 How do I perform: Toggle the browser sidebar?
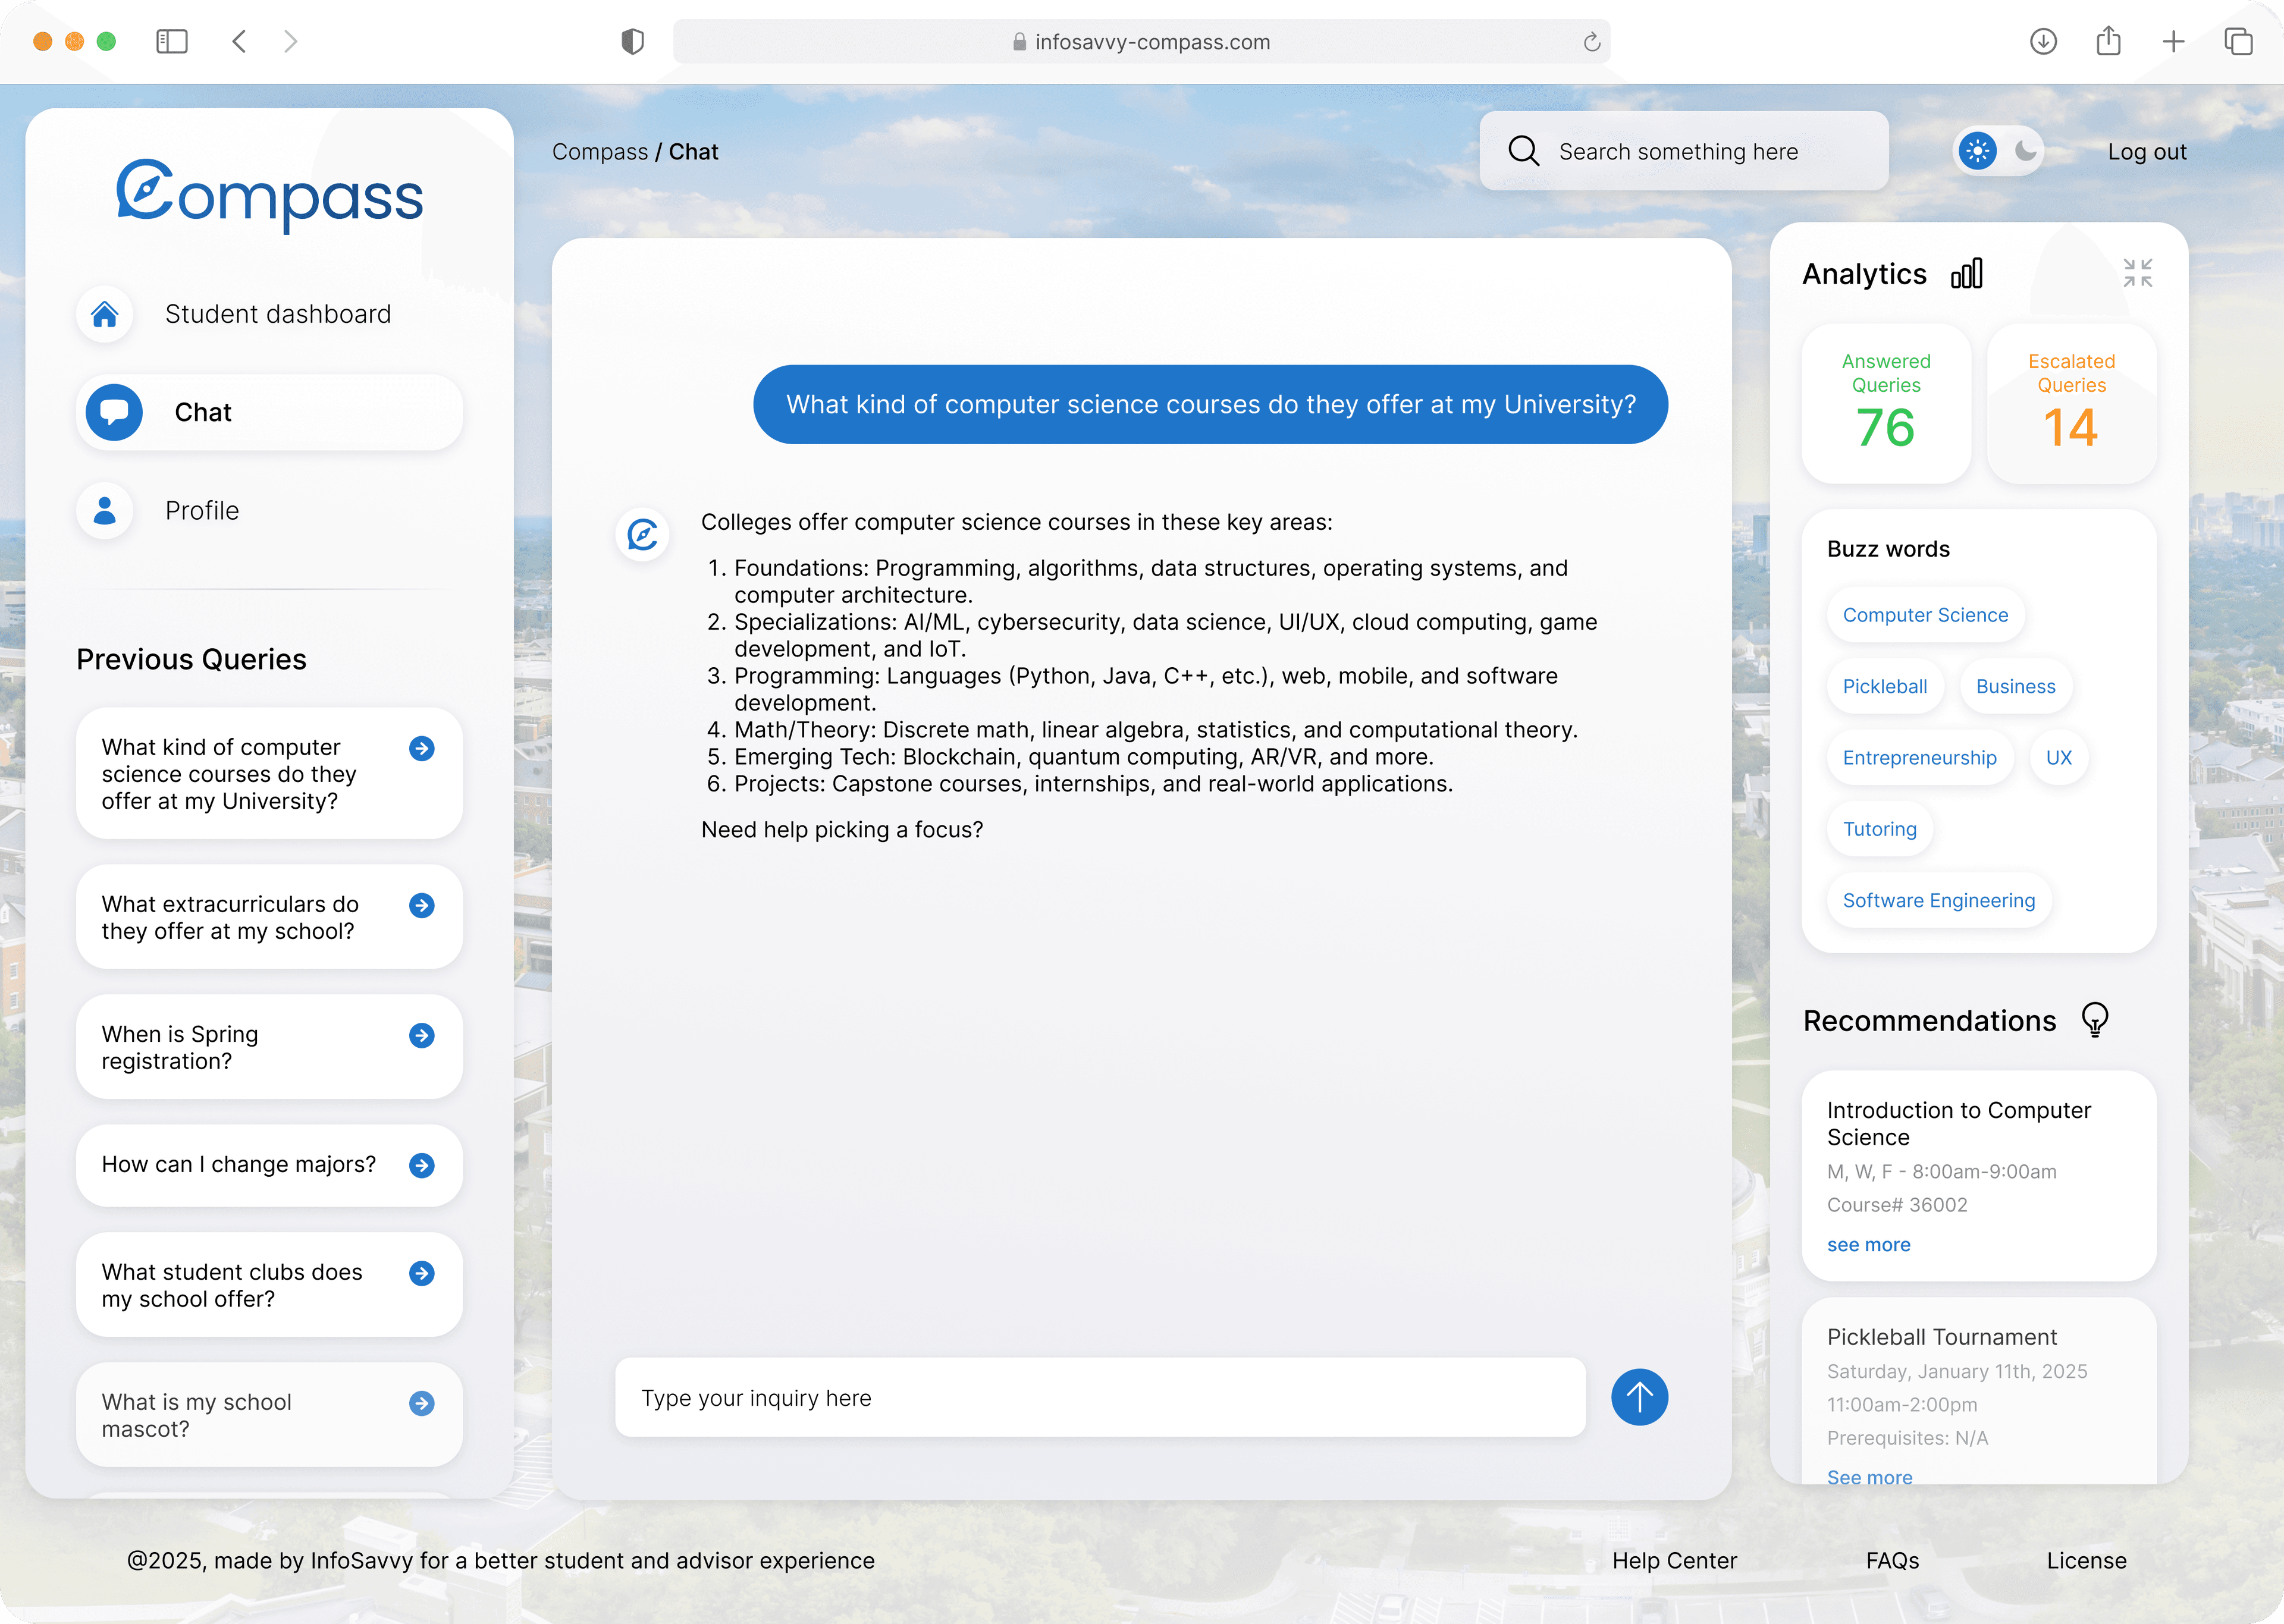[172, 42]
